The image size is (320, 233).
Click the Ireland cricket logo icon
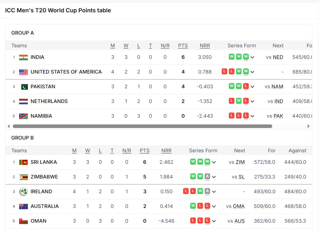pos(23,192)
